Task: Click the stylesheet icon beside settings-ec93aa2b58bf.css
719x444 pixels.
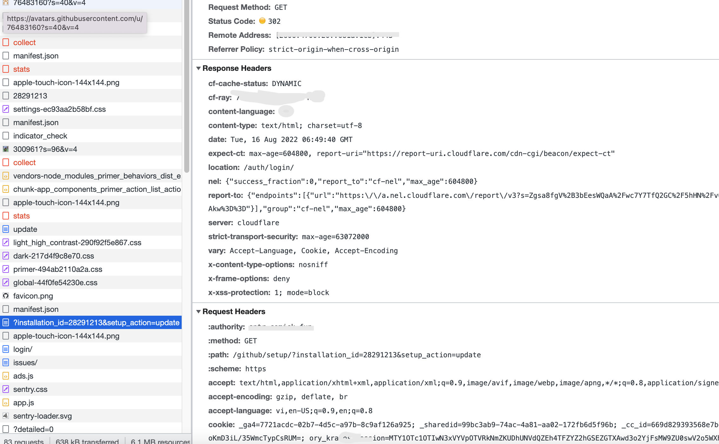Action: [6, 109]
